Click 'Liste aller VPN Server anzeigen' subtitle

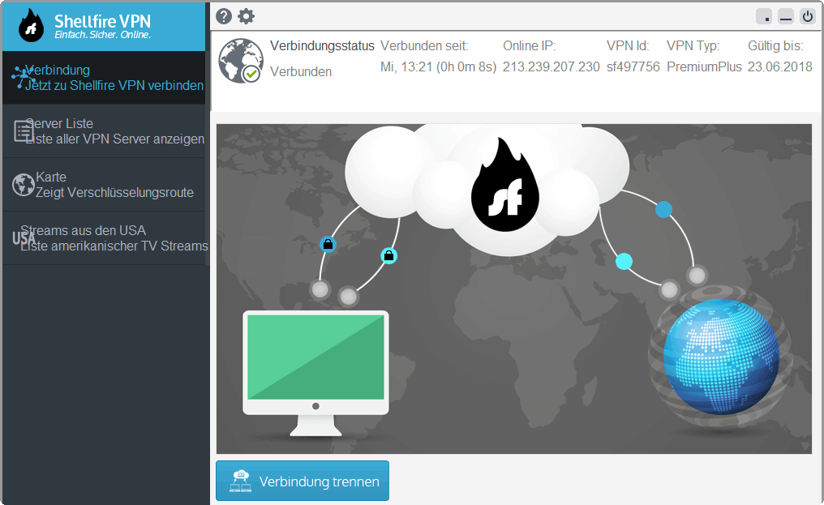[x=114, y=139]
